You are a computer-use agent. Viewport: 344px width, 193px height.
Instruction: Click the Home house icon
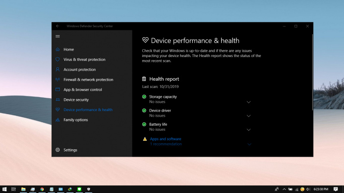[58, 49]
